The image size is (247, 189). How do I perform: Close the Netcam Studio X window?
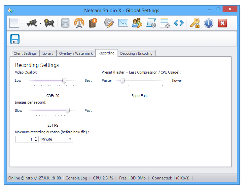coord(230,9)
